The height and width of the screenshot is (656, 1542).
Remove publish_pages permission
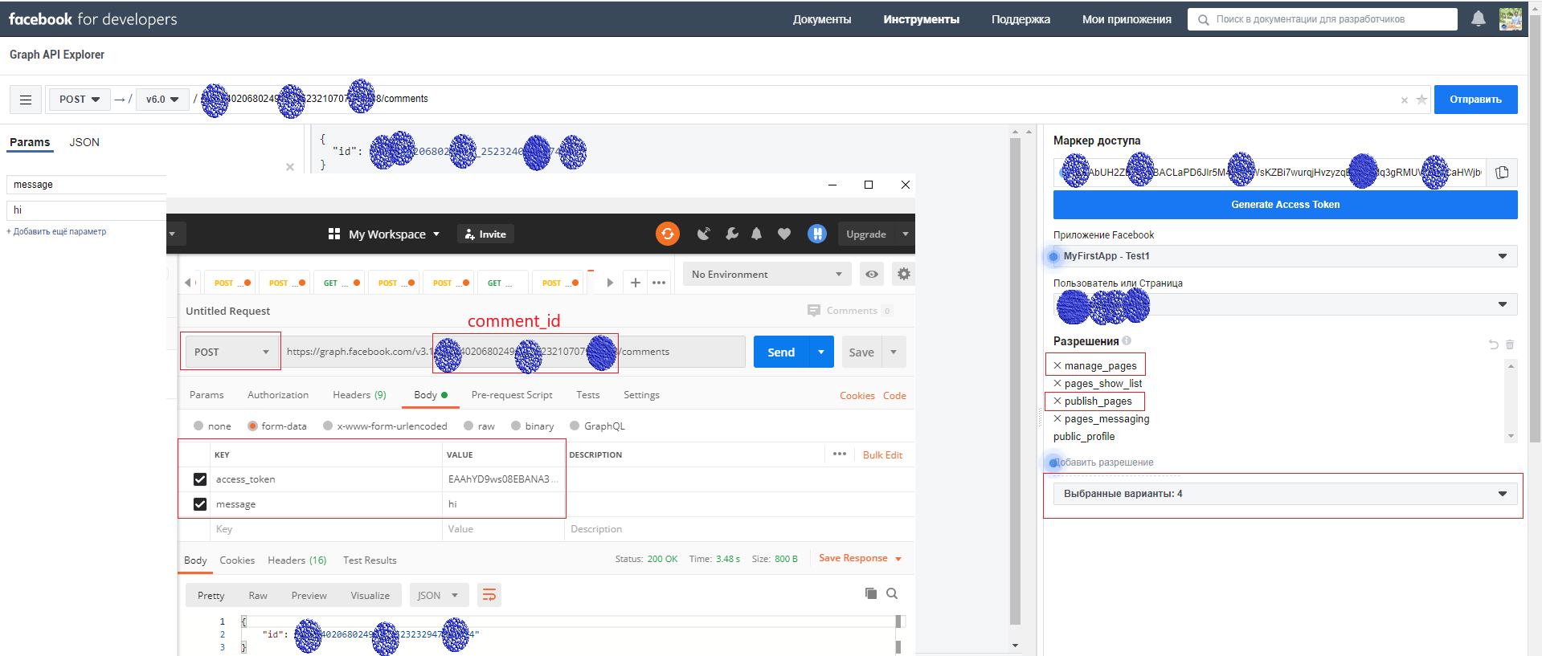(x=1057, y=401)
